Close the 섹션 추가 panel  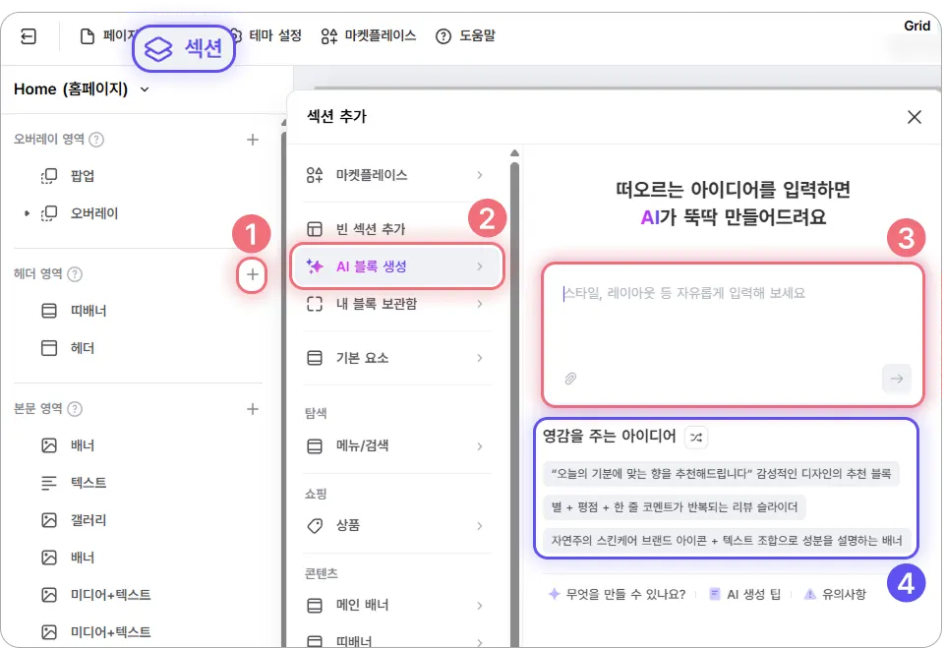click(x=915, y=117)
